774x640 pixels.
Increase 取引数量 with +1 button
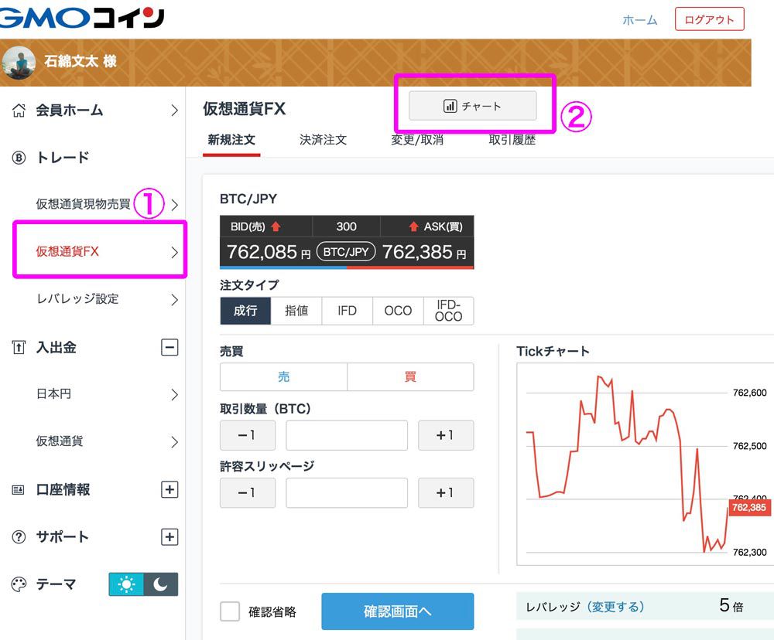tap(446, 435)
